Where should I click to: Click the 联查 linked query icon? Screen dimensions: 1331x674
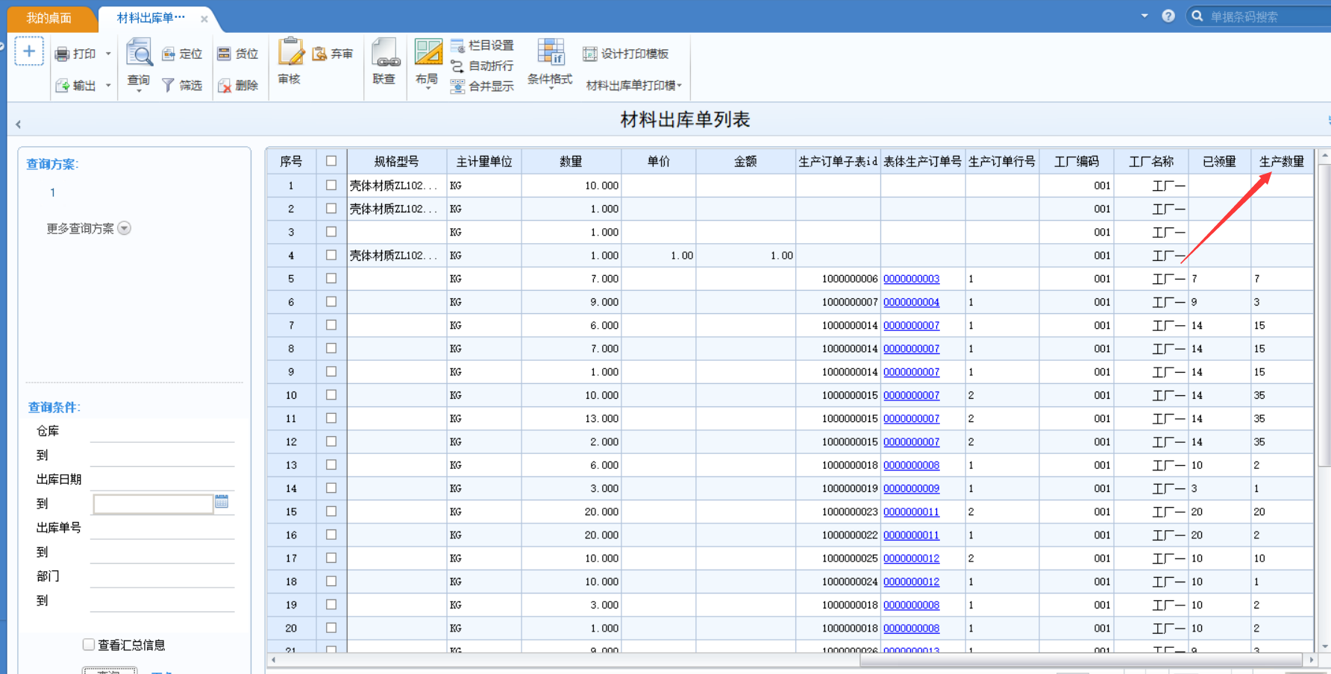click(385, 52)
